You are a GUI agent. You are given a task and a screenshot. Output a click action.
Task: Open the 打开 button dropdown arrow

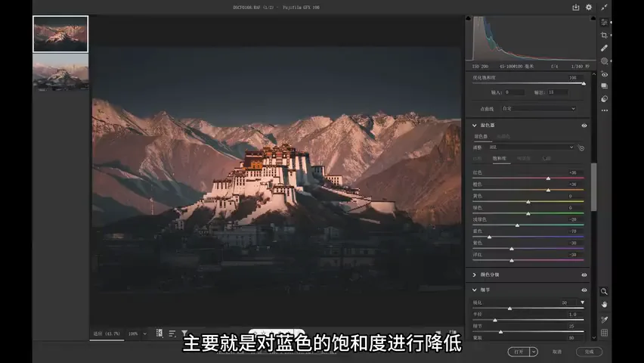534,352
